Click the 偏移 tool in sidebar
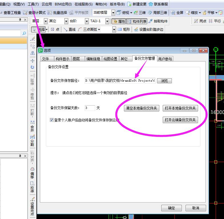The height and width of the screenshot is (219, 224). point(32,173)
